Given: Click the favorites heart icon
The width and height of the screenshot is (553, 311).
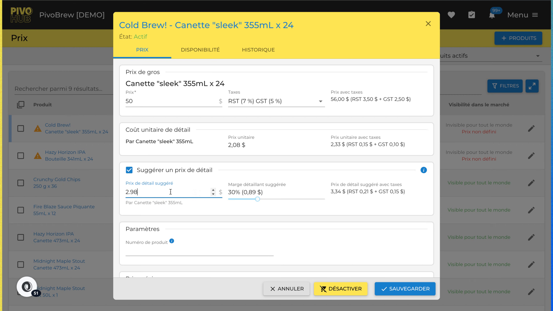Looking at the screenshot, I should [x=451, y=15].
